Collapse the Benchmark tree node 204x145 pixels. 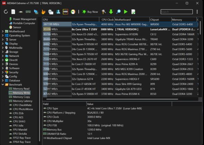point(3,85)
